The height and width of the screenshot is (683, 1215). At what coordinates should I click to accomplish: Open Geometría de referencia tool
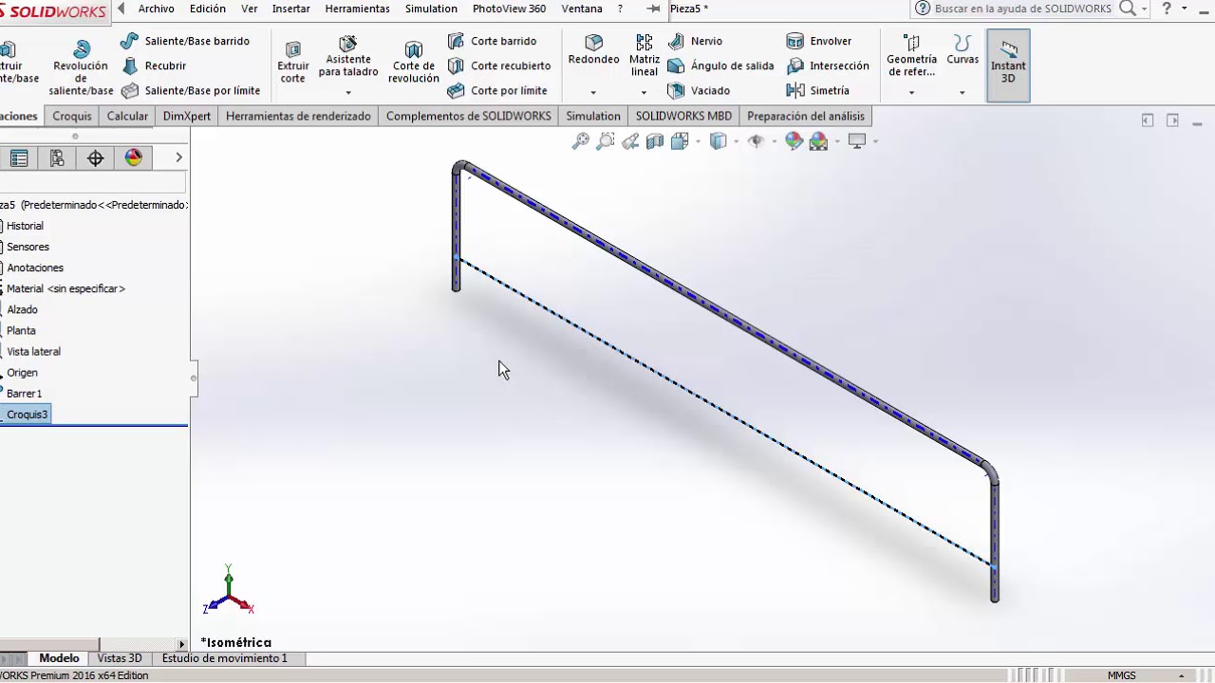tap(911, 56)
